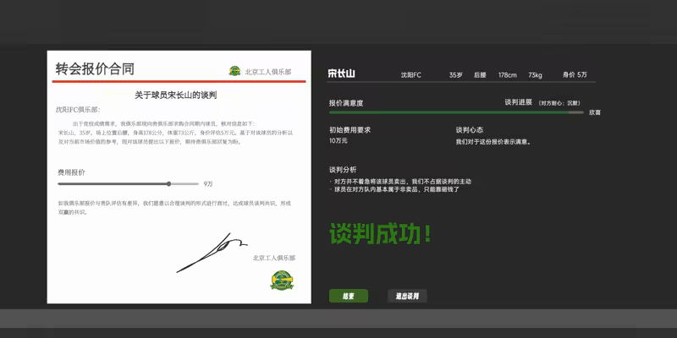Click the 谈判心态 heading
The width and height of the screenshot is (677, 338).
click(470, 130)
